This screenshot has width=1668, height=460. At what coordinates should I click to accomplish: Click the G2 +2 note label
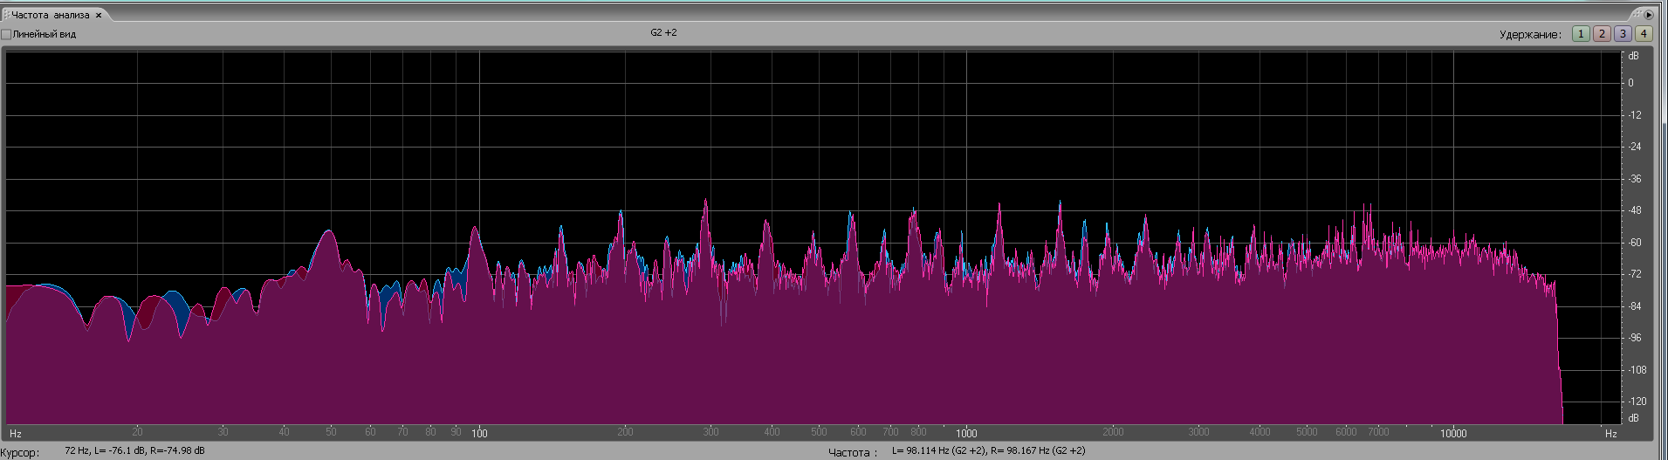pyautogui.click(x=662, y=32)
